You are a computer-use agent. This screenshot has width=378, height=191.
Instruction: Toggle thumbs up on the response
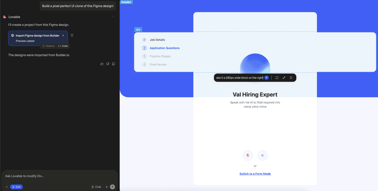[x=102, y=64]
